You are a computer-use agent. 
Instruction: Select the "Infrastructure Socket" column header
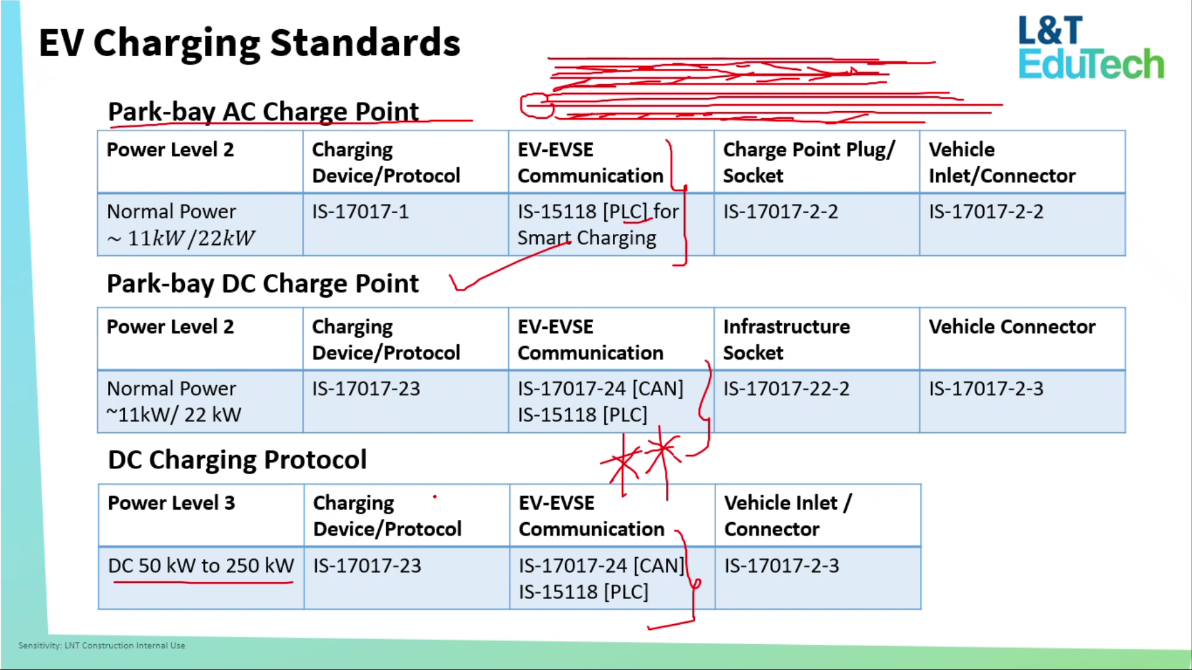click(786, 339)
